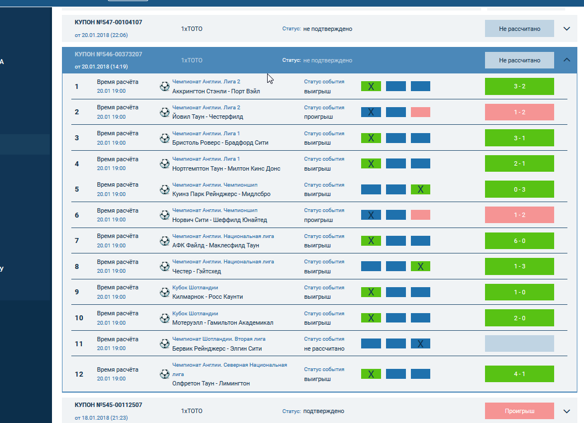
Task: Click soccer ball icon for Accrington Stanley match
Action: 165,86
